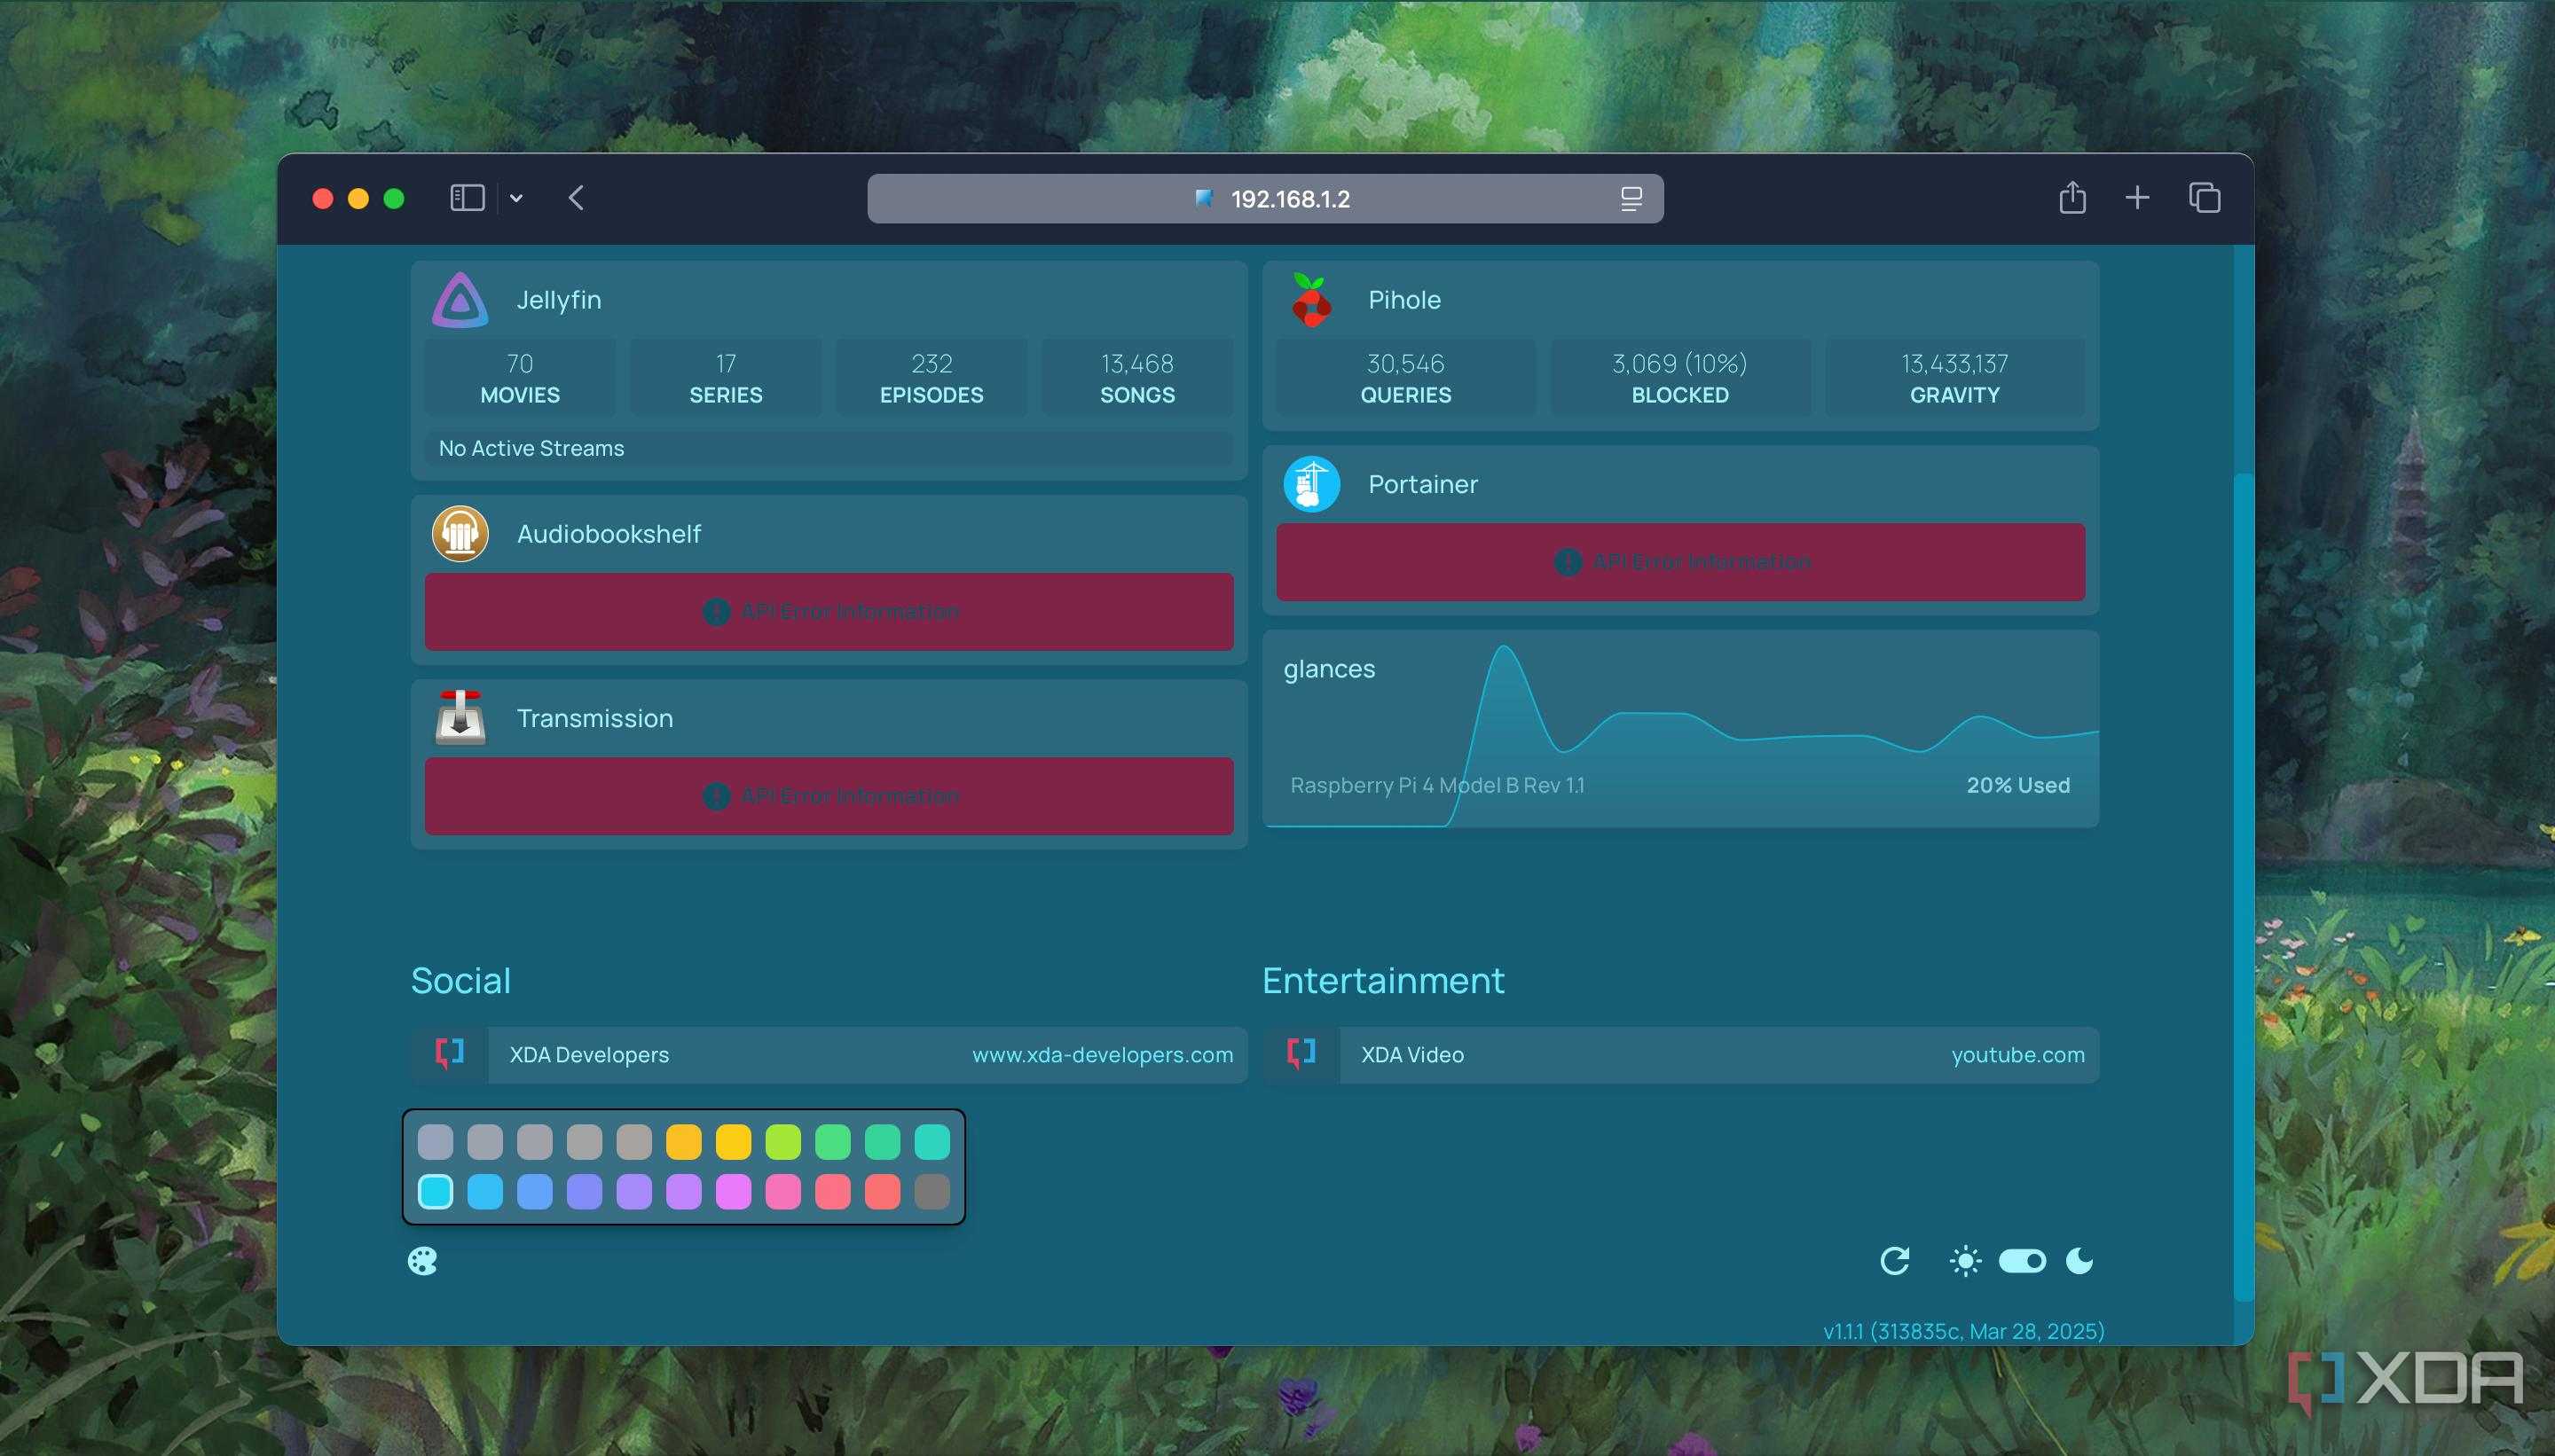Screen dimensions: 2555x1456
Task: Pick the bright magenta fuchsia swatch
Action: (734, 1192)
